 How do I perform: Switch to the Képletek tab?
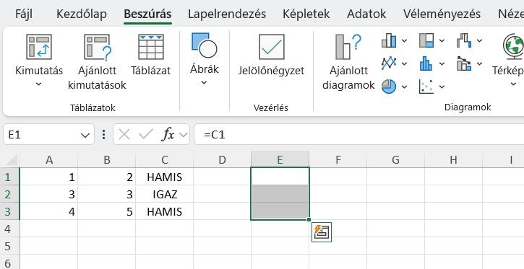pyautogui.click(x=306, y=14)
